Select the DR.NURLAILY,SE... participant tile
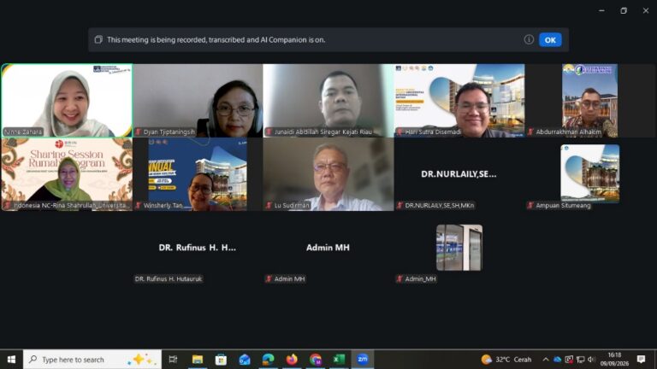 click(459, 174)
